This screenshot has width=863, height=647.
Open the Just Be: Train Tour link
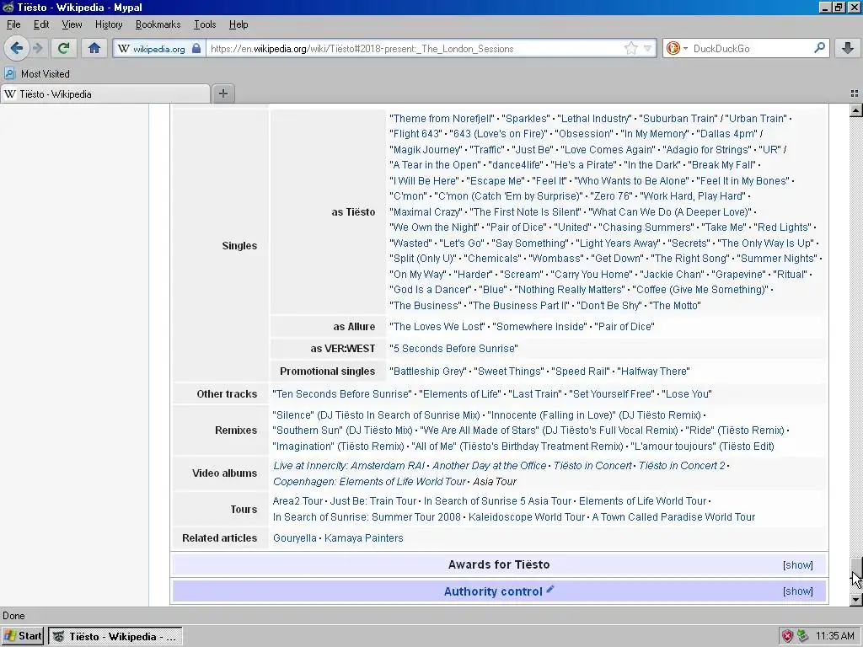[x=373, y=501]
